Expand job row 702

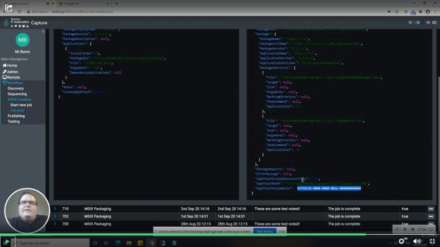tap(55, 216)
